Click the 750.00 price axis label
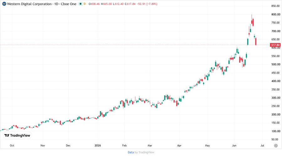Viewport: 282px width, 156px height. tap(276, 23)
